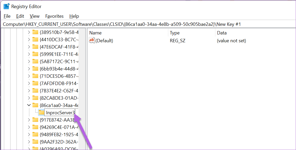Expand the {7B37E4E2-C62F key
The height and width of the screenshot is (150, 296).
[29, 91]
